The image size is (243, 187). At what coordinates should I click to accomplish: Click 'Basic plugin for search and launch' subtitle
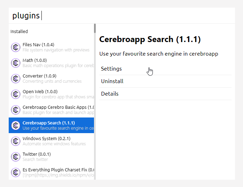tap(58, 113)
